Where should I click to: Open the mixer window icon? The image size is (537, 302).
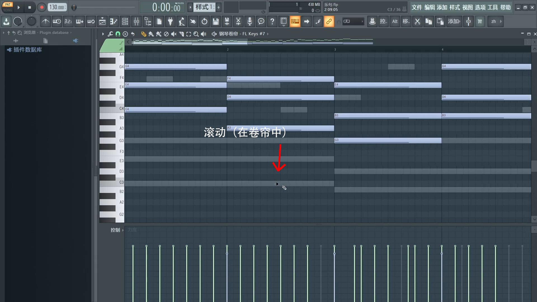click(x=136, y=21)
